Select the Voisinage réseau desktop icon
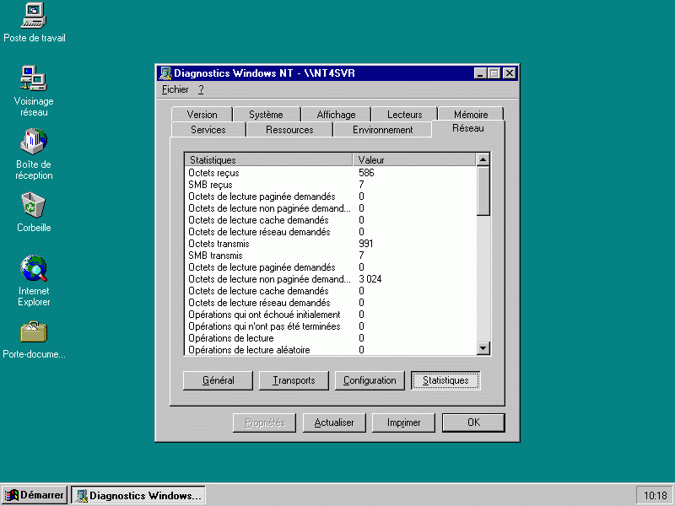Image resolution: width=675 pixels, height=506 pixels. 34,79
